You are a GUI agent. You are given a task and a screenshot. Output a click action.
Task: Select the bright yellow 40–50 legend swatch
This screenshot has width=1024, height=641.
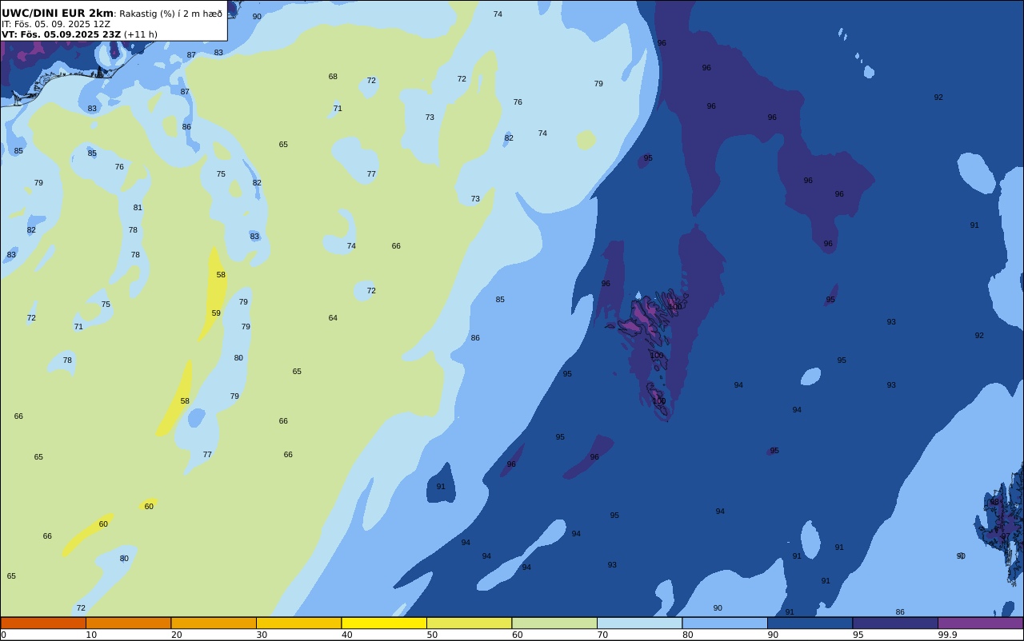pos(384,623)
